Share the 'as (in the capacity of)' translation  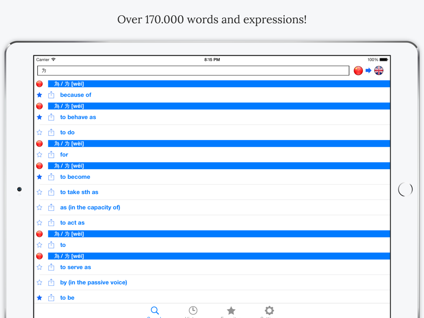click(x=51, y=207)
